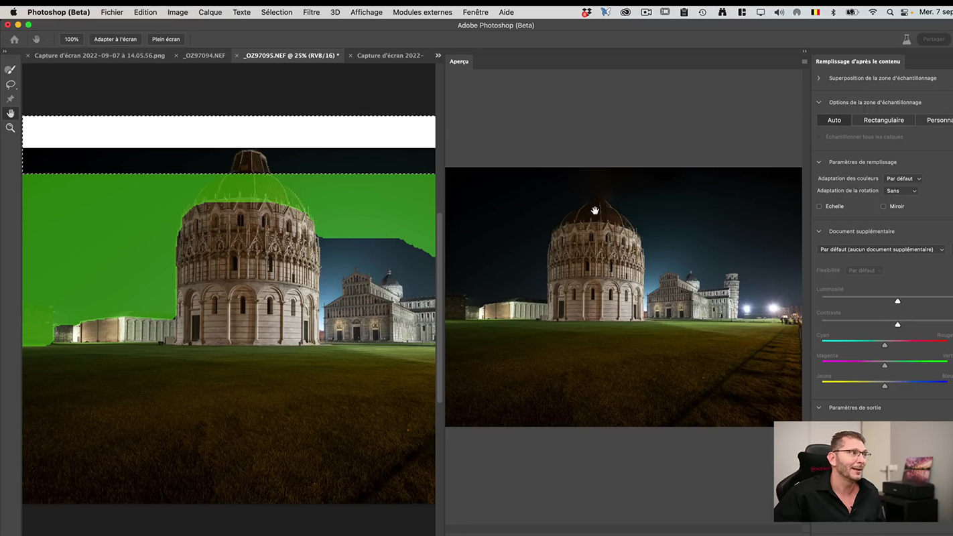The width and height of the screenshot is (953, 536).
Task: Select the Lasso tool in the toolbar
Action: point(10,84)
